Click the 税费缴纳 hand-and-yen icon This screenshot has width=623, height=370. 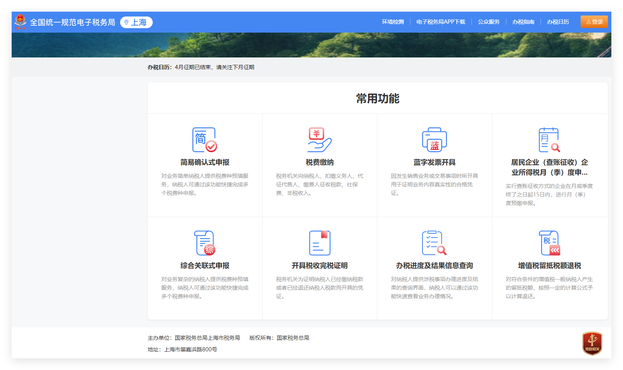pyautogui.click(x=319, y=140)
